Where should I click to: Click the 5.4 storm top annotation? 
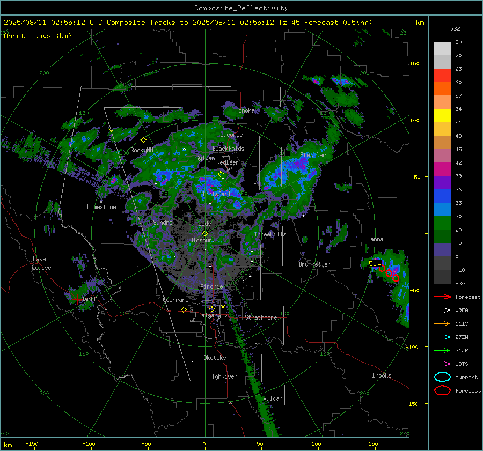[375, 263]
